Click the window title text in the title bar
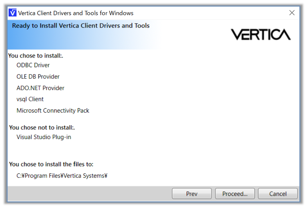The height and width of the screenshot is (208, 307). (76, 13)
